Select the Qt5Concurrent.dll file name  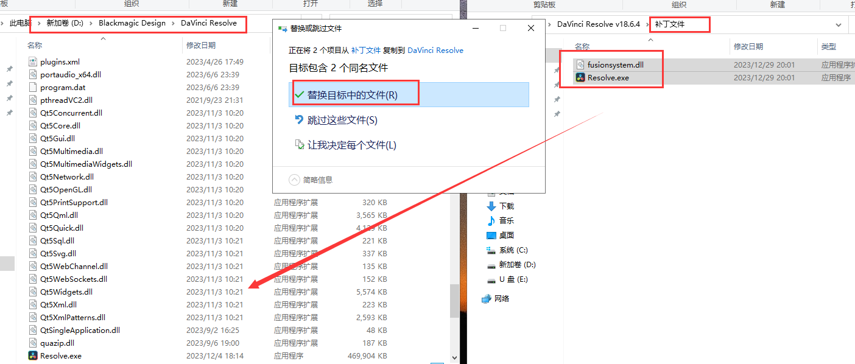coord(71,113)
